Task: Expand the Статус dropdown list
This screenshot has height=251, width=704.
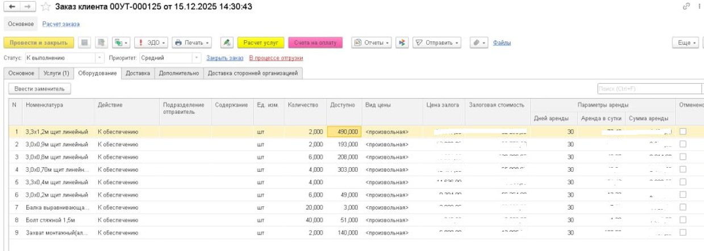Action: (101, 58)
